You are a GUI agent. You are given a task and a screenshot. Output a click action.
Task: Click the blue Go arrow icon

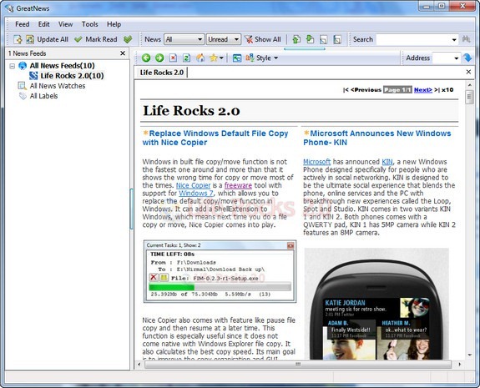point(467,58)
